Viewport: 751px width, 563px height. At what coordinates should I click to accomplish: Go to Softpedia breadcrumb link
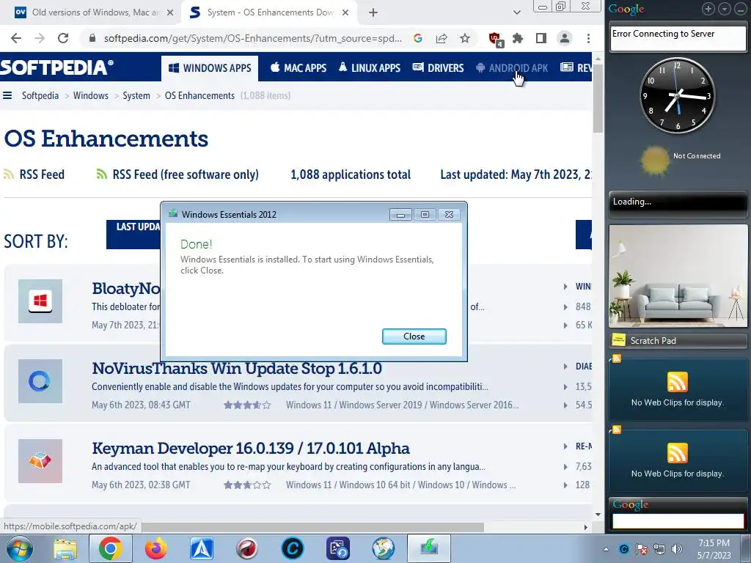40,95
